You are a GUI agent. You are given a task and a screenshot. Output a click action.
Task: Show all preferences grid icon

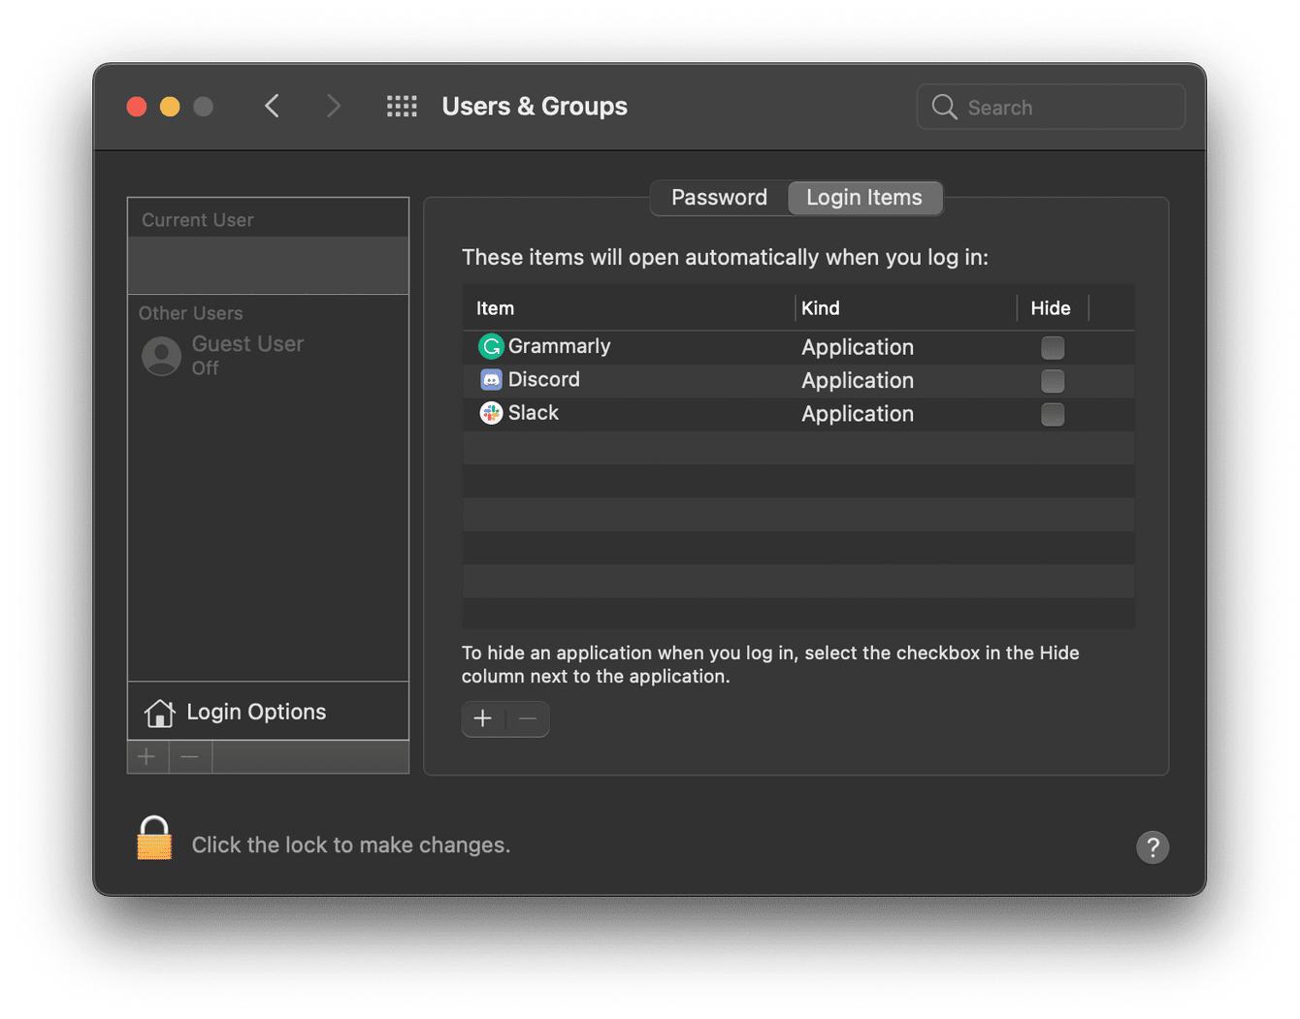[x=402, y=107]
